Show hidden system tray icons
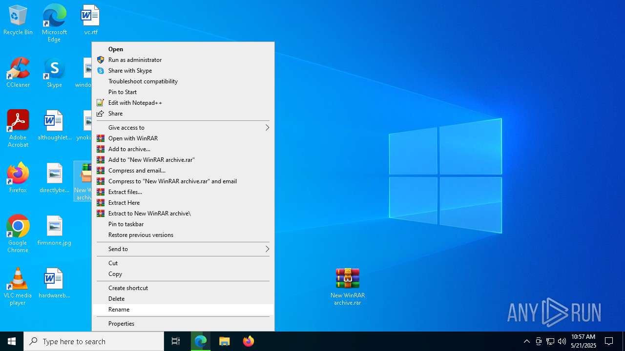This screenshot has width=625, height=351. [526, 341]
